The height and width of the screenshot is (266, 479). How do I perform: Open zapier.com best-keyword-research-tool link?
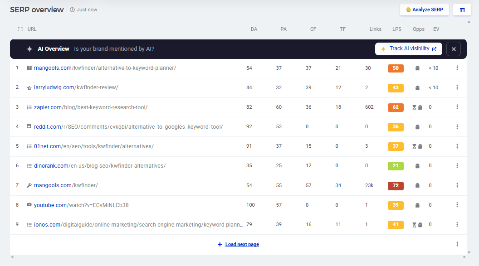[x=91, y=107]
